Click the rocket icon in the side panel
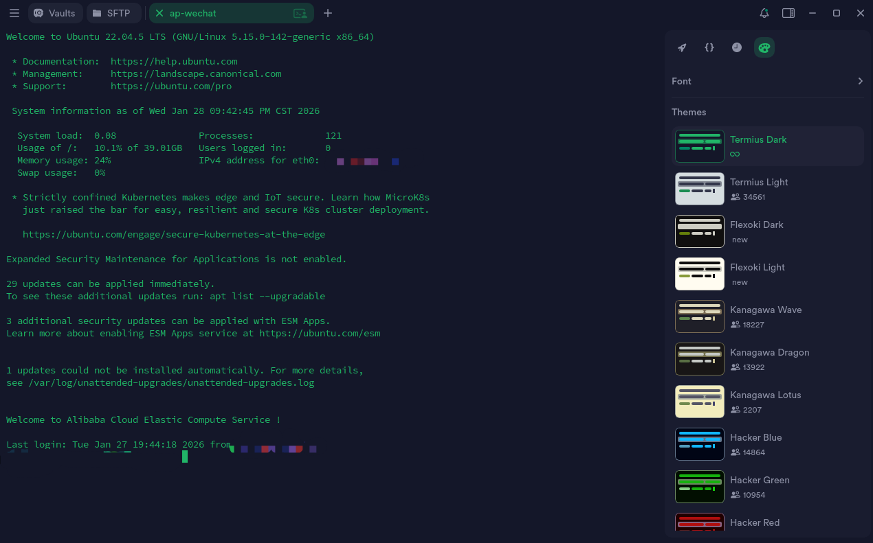 681,47
